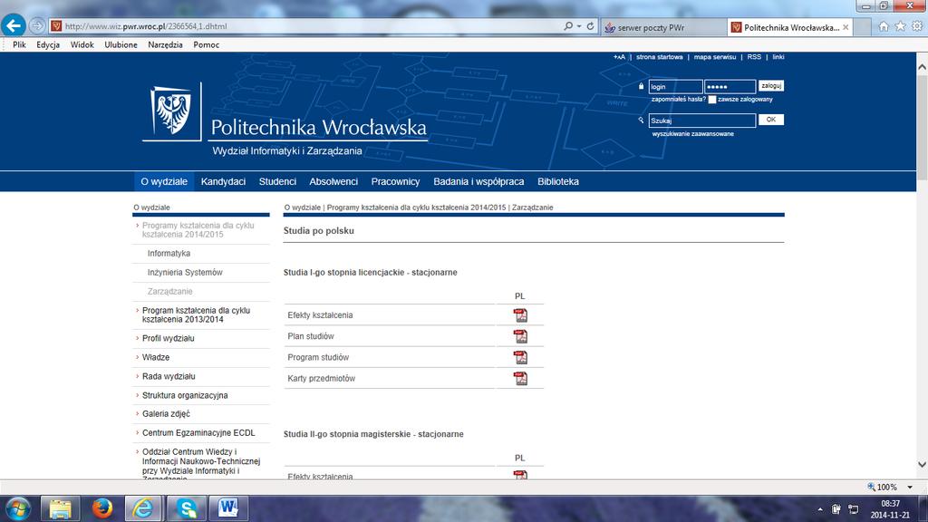Viewport: 928px width, 522px height.
Task: Open the Program studiów PDF document
Action: (x=520, y=357)
